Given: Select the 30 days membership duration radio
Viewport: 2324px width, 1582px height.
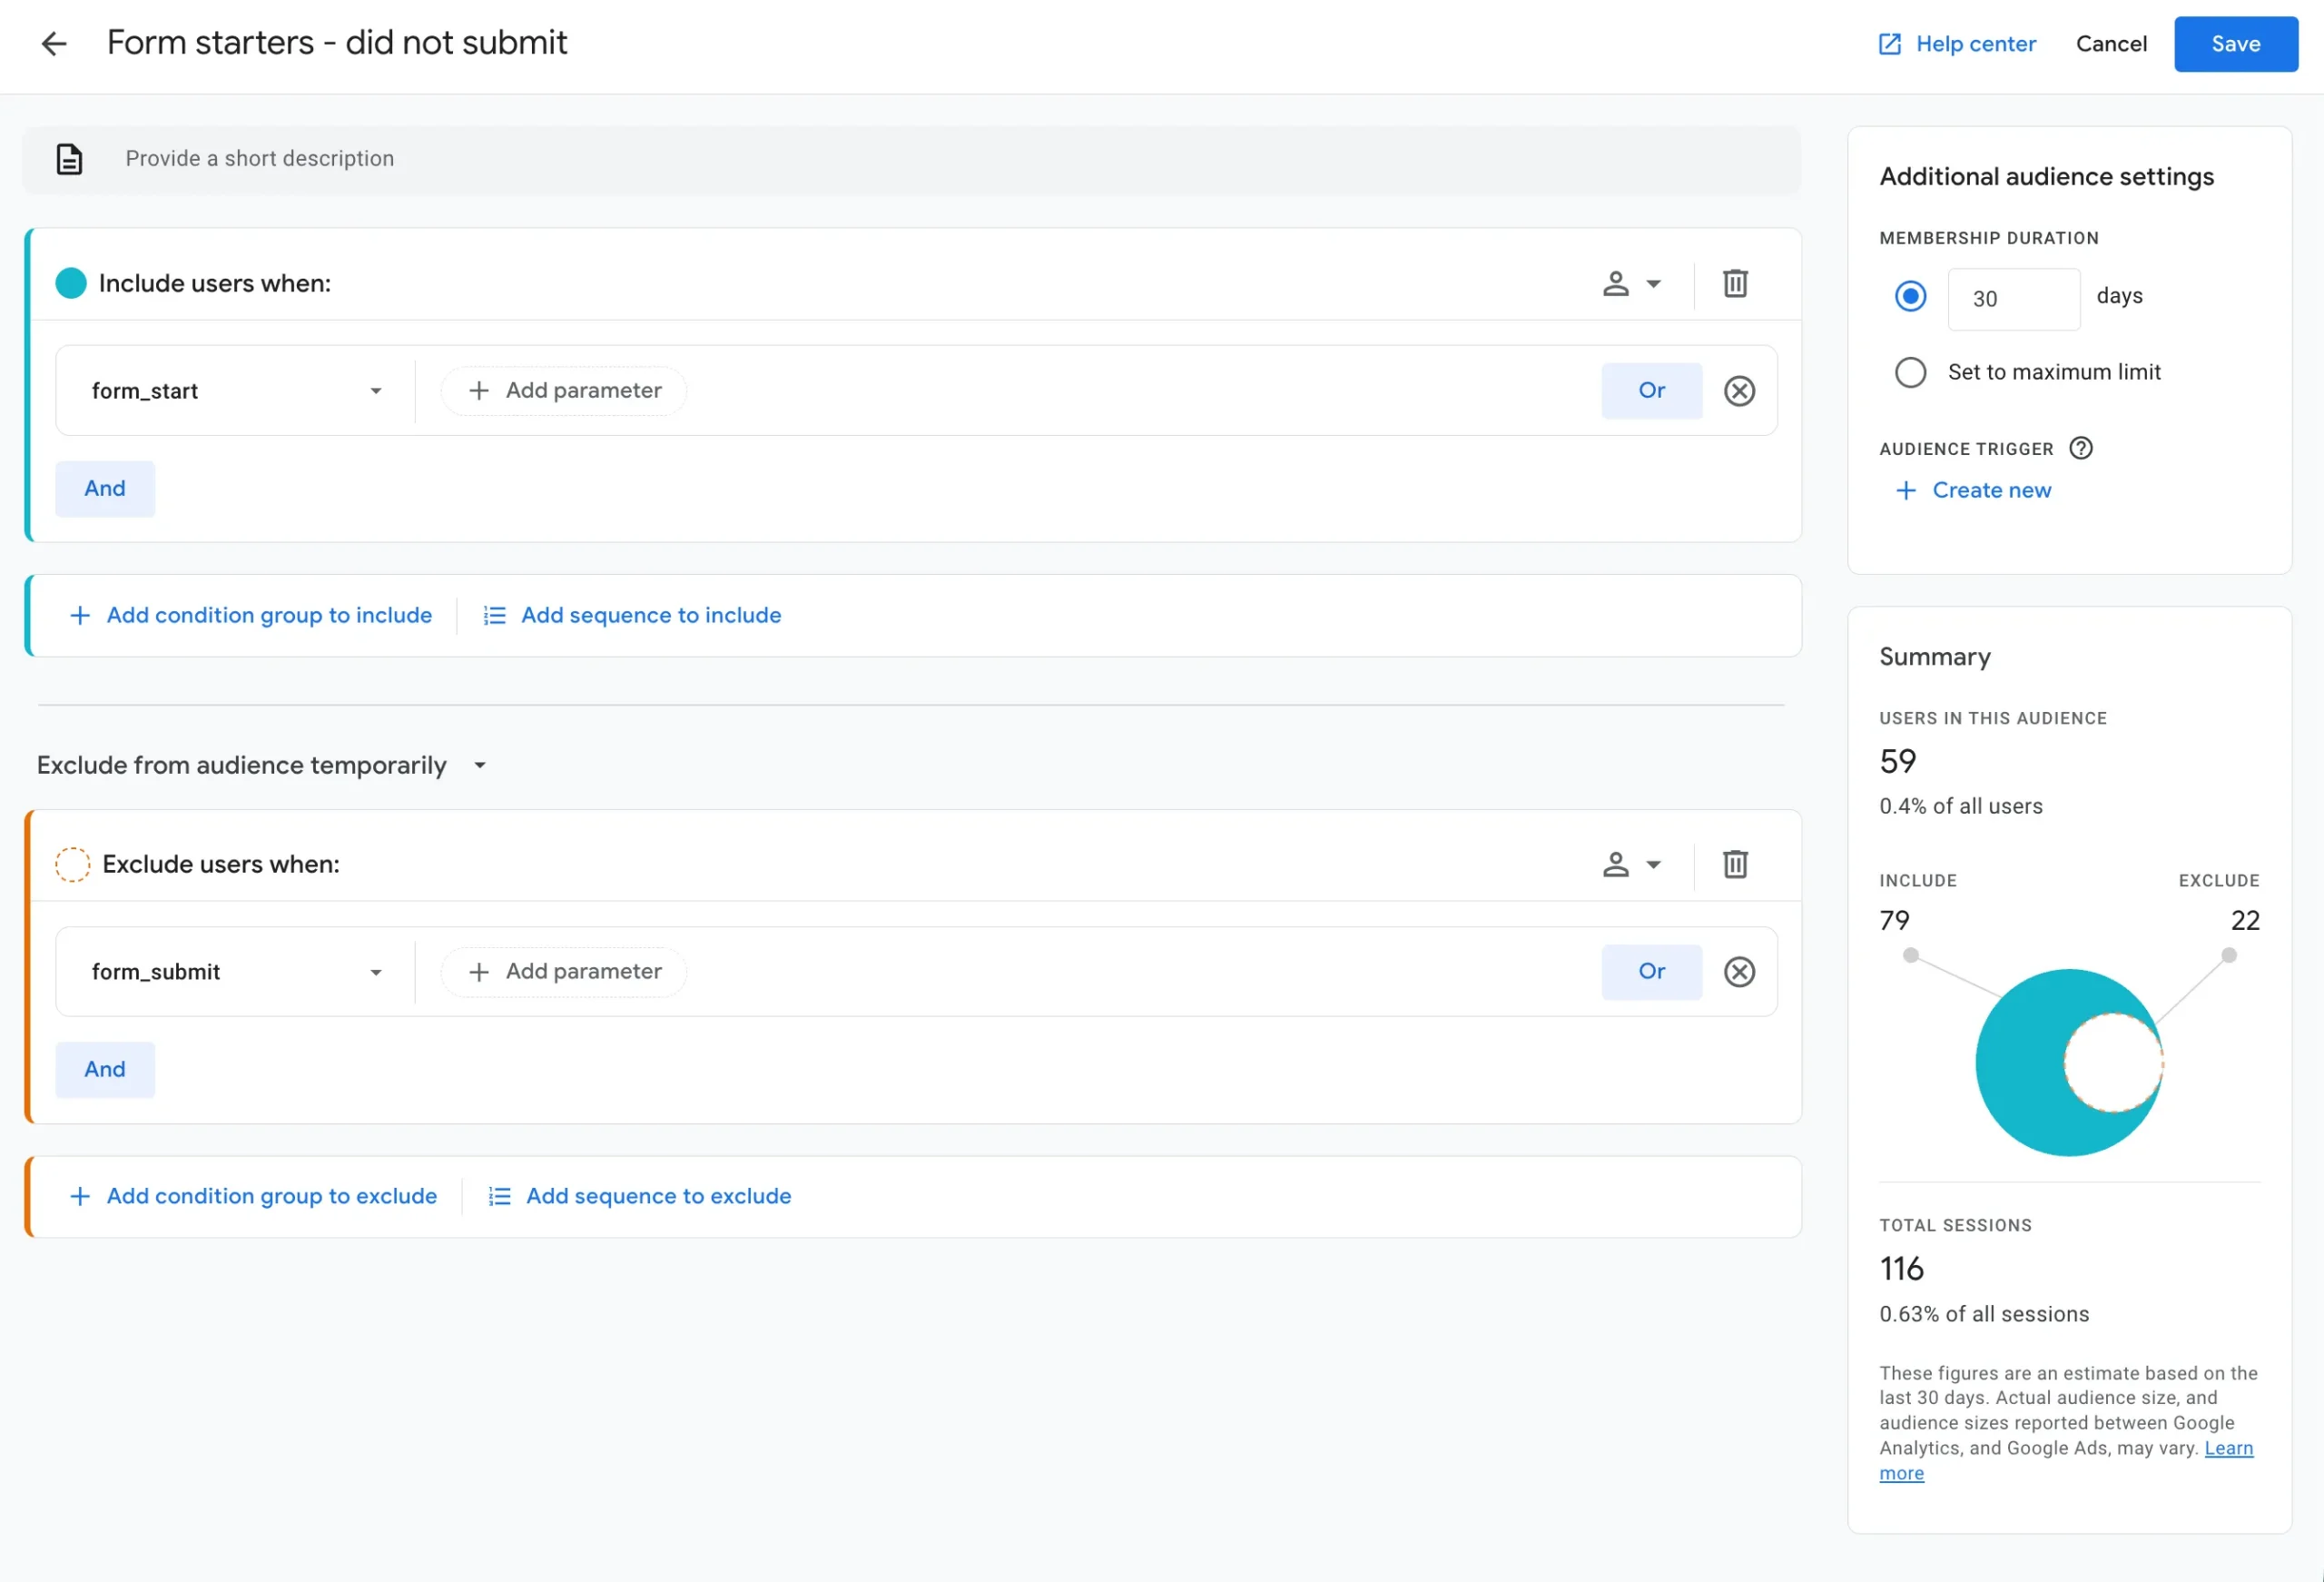Looking at the screenshot, I should [x=1910, y=295].
